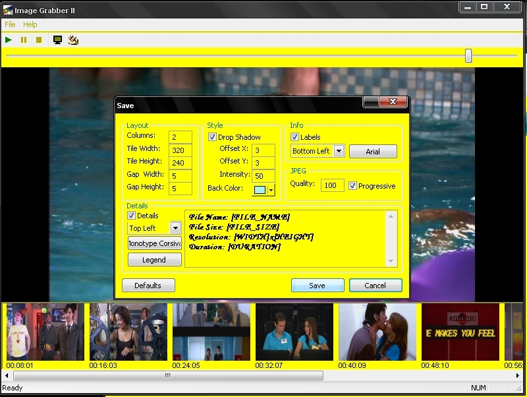This screenshot has width=527, height=397.
Task: Click the monitor screen toolbar icon
Action: (57, 40)
